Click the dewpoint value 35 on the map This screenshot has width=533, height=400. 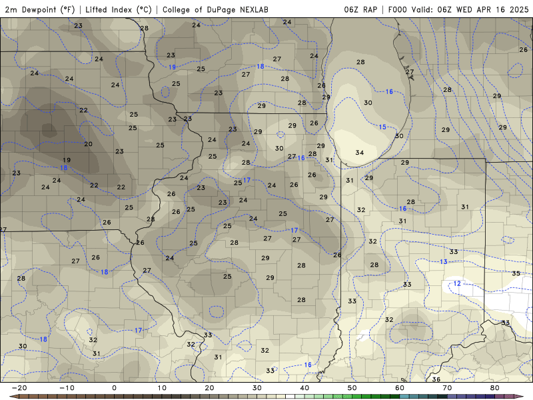[516, 273]
